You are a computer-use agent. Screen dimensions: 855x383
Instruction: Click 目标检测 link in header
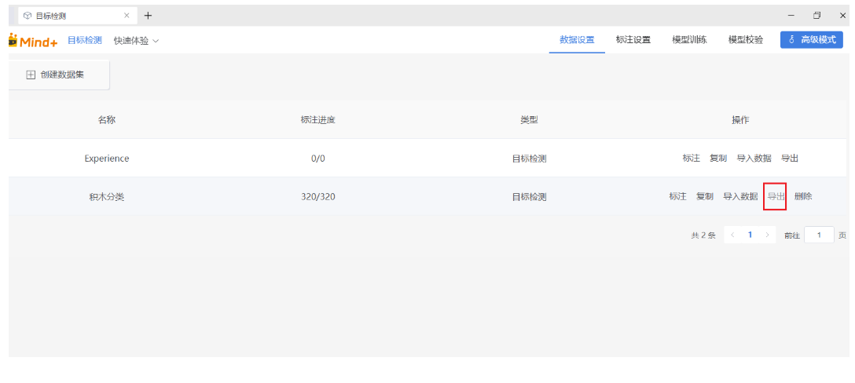pos(85,40)
